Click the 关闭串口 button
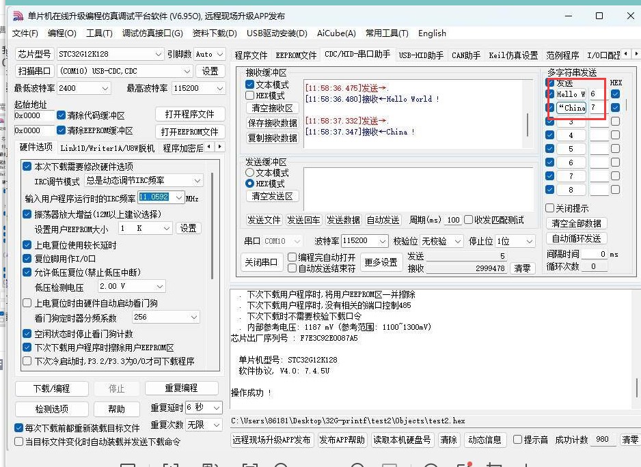Image resolution: width=641 pixels, height=467 pixels. pos(261,262)
